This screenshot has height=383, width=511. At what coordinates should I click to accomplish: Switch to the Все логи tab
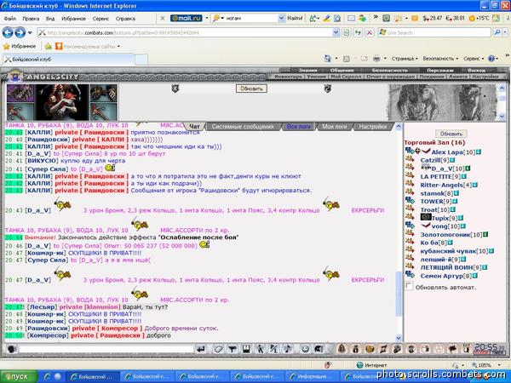click(x=299, y=126)
